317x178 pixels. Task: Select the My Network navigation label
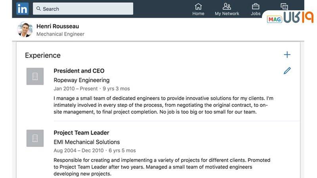227,13
